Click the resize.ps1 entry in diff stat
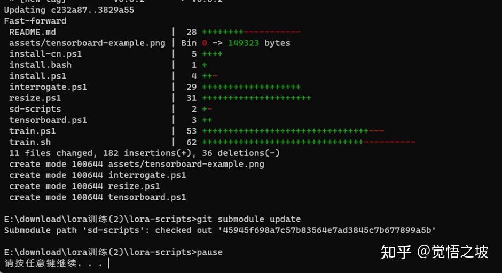This screenshot has height=273, width=502. tap(35, 98)
